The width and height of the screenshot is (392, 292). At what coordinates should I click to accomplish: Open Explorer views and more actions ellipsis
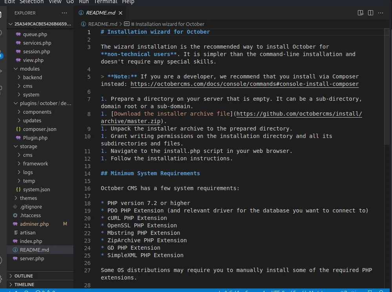click(x=65, y=13)
